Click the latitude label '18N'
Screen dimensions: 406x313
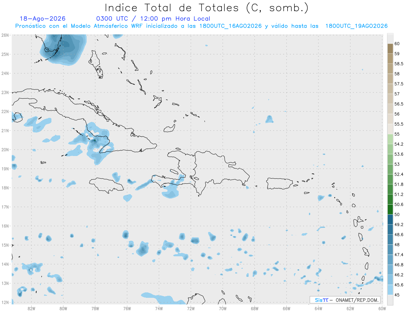point(5,188)
